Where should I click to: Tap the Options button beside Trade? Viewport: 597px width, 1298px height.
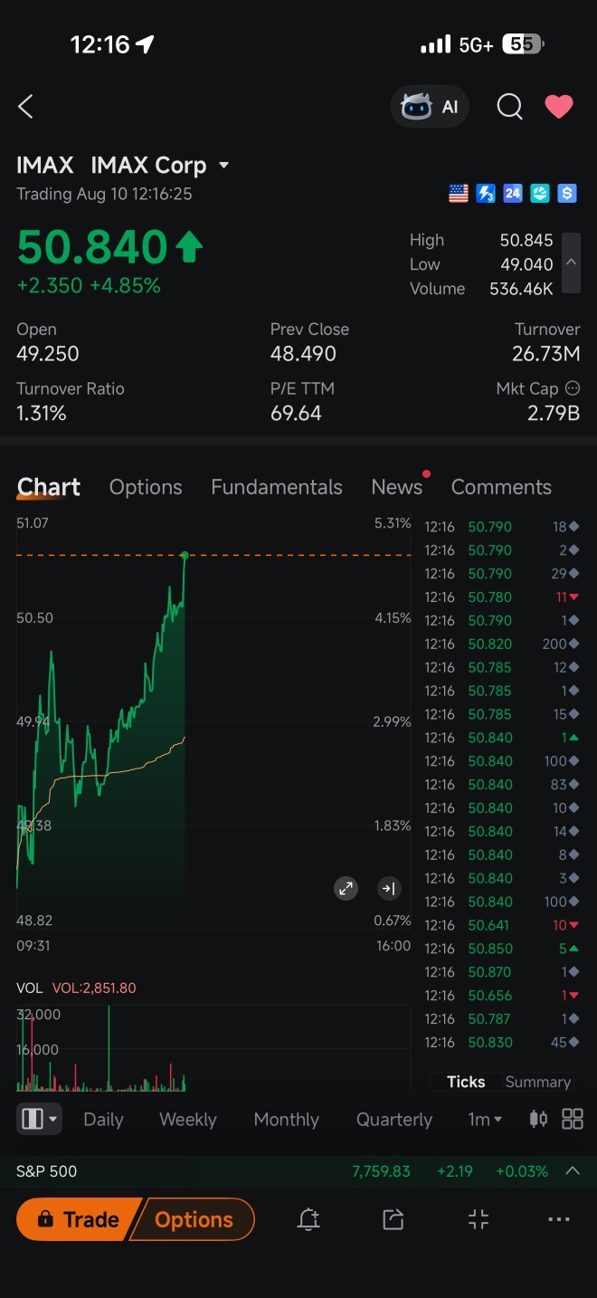click(194, 1219)
